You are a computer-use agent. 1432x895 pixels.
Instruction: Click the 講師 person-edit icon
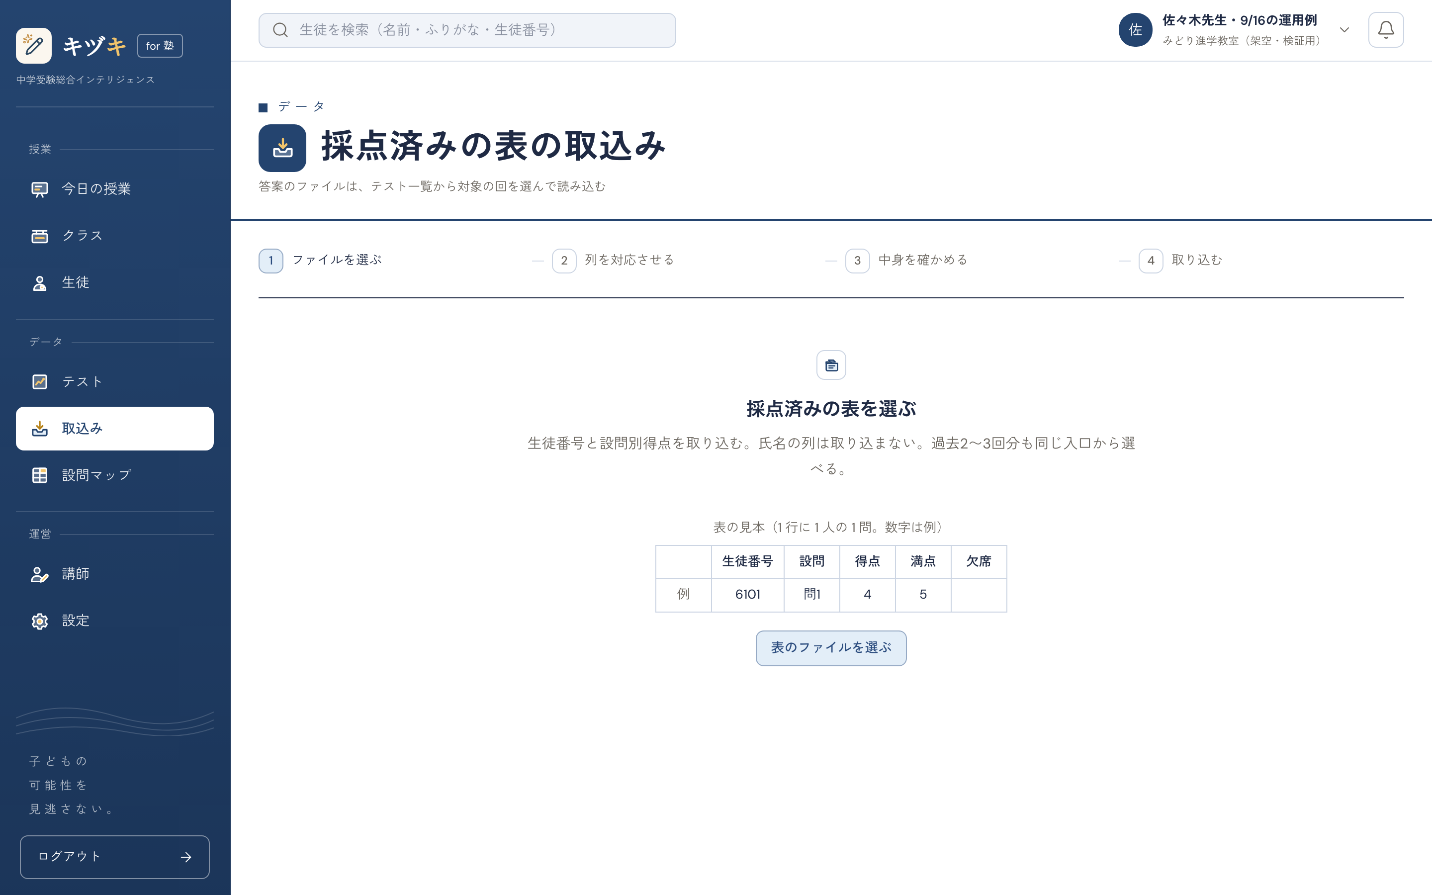pos(40,574)
